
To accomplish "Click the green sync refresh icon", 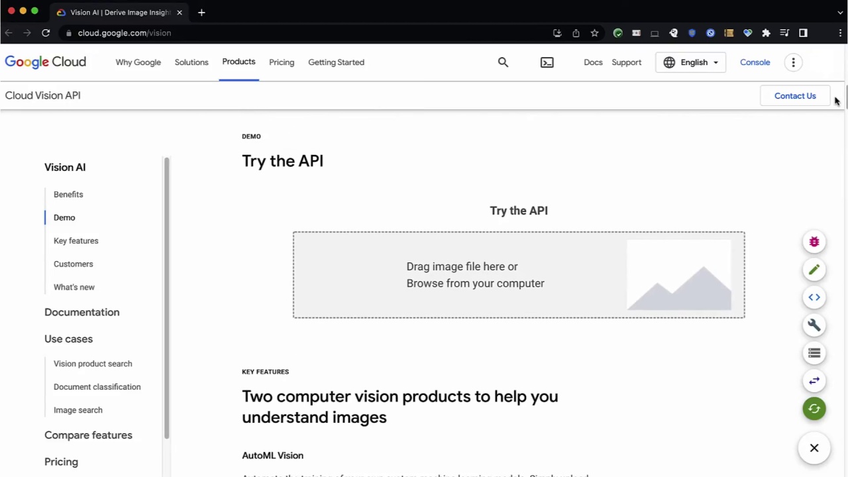I will click(814, 408).
